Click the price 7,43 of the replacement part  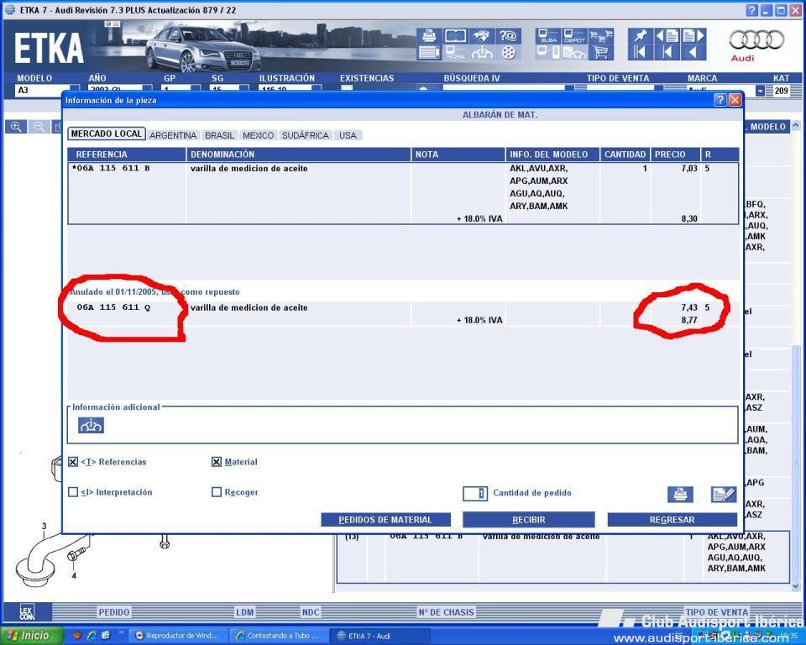pyautogui.click(x=689, y=307)
